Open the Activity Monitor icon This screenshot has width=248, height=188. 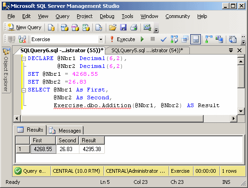pos(147,27)
